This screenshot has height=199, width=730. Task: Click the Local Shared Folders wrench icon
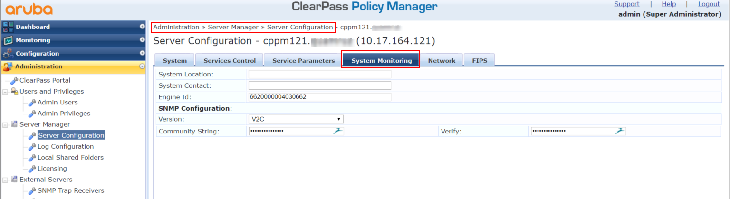(32, 157)
